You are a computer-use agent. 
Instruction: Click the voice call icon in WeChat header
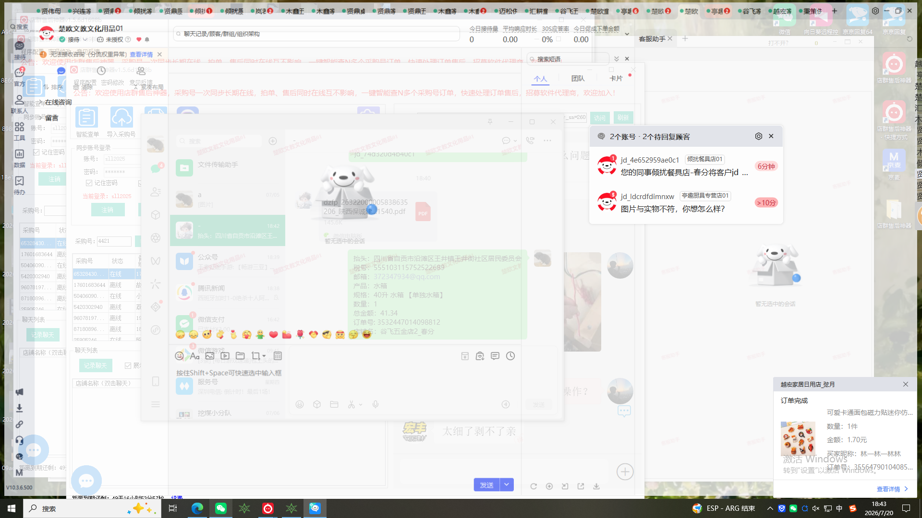(530, 141)
